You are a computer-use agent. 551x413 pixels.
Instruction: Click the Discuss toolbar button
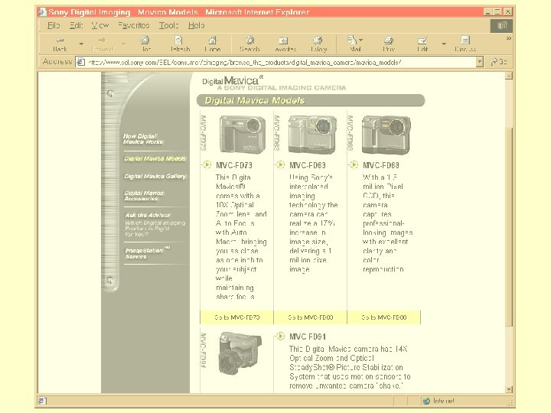pyautogui.click(x=465, y=44)
